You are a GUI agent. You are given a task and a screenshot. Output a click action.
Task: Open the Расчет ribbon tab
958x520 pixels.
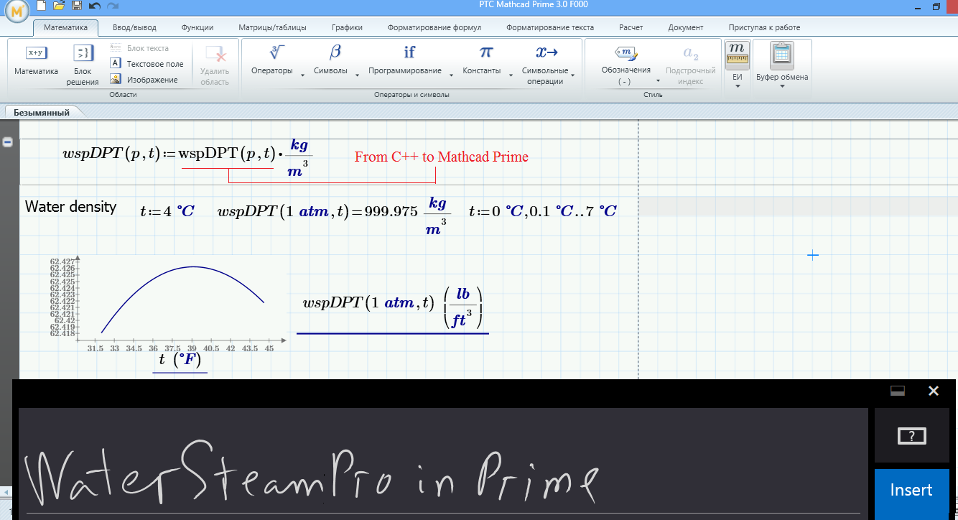(631, 27)
